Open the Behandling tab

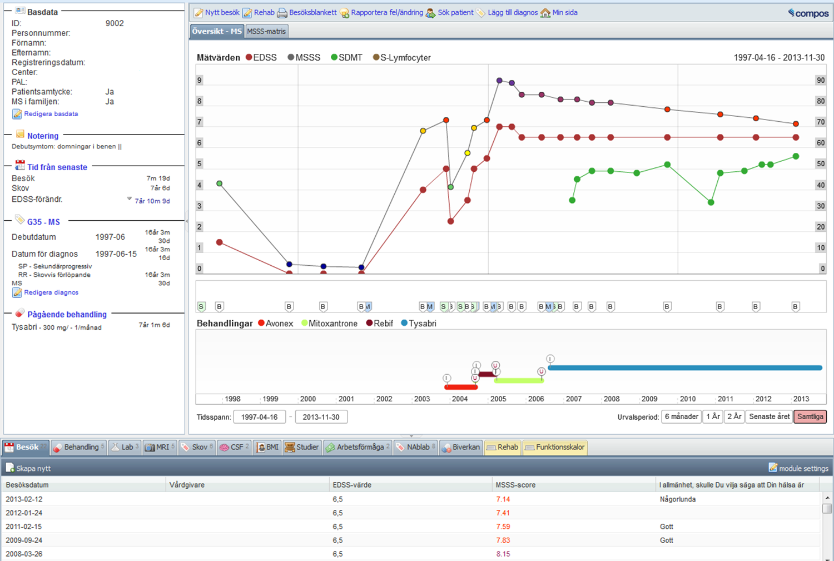point(78,447)
